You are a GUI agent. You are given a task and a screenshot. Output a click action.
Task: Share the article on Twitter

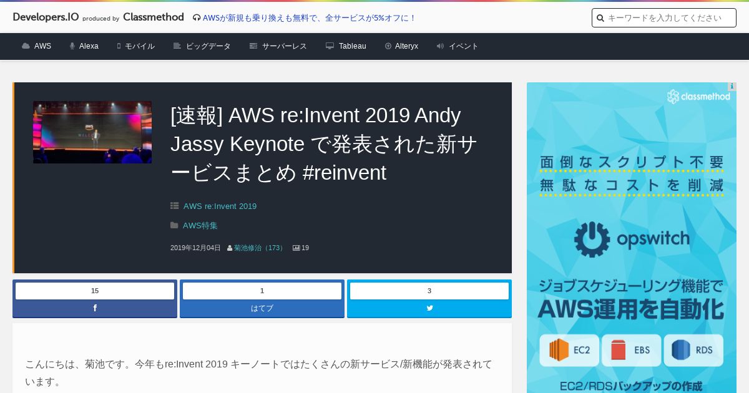pyautogui.click(x=429, y=309)
